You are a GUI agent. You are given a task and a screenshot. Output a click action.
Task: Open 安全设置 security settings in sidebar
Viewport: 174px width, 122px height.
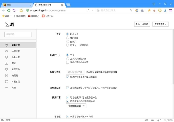coord(16,57)
